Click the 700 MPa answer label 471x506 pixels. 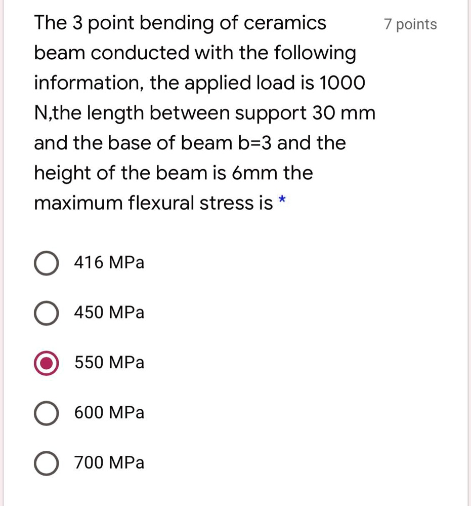[x=109, y=462]
